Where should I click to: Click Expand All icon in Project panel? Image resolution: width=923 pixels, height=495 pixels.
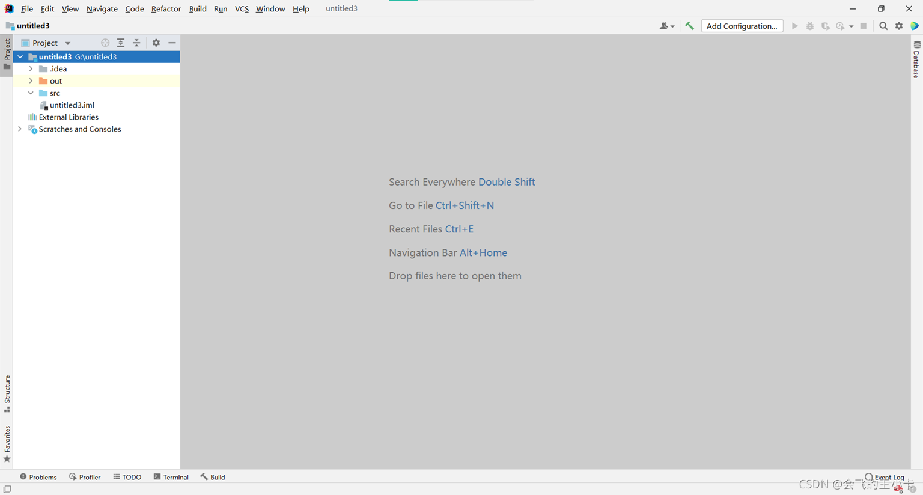[x=121, y=43]
